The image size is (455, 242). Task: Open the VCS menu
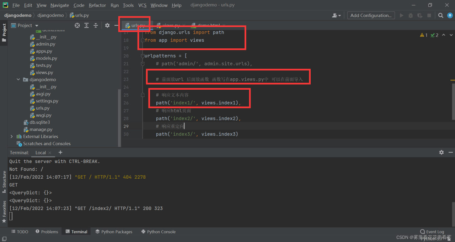pos(142,5)
